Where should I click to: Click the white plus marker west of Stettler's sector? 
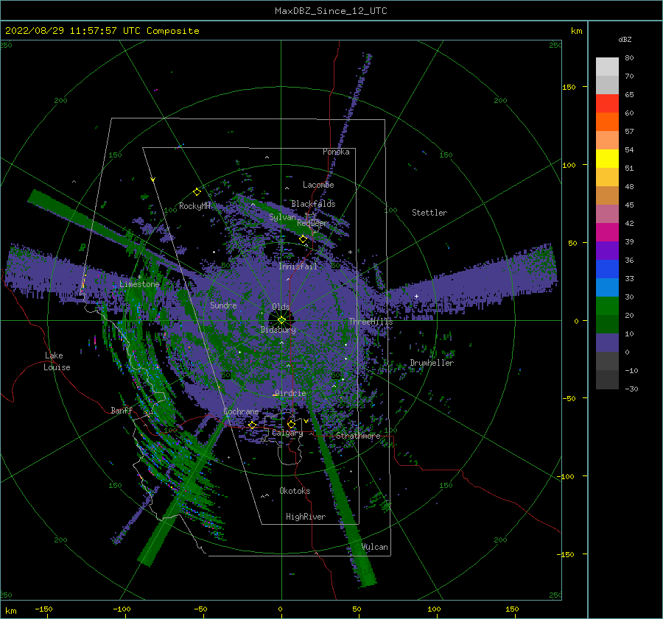416,296
